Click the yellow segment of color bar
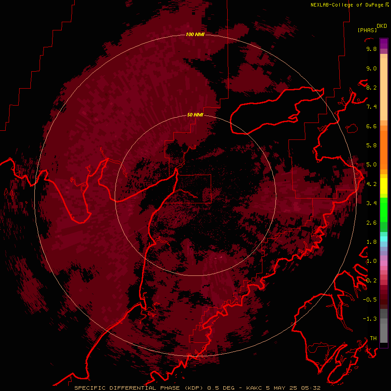The width and height of the screenshot is (391, 391). [x=384, y=186]
